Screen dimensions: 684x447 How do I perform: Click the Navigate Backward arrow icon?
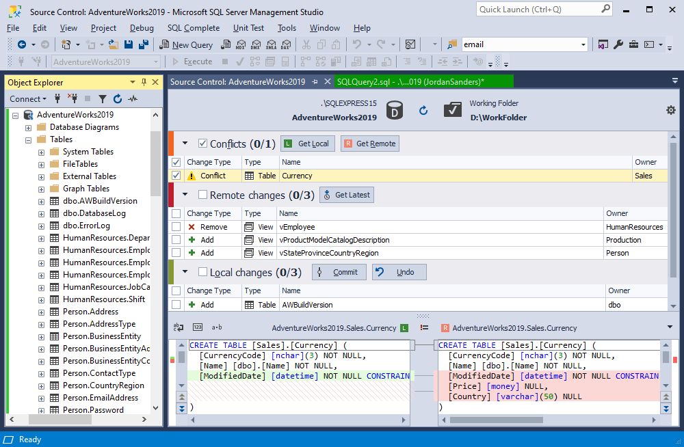pos(21,44)
